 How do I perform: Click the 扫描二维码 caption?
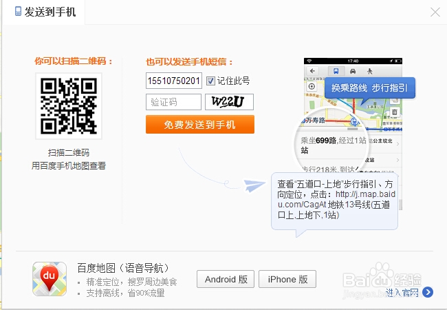(x=69, y=153)
